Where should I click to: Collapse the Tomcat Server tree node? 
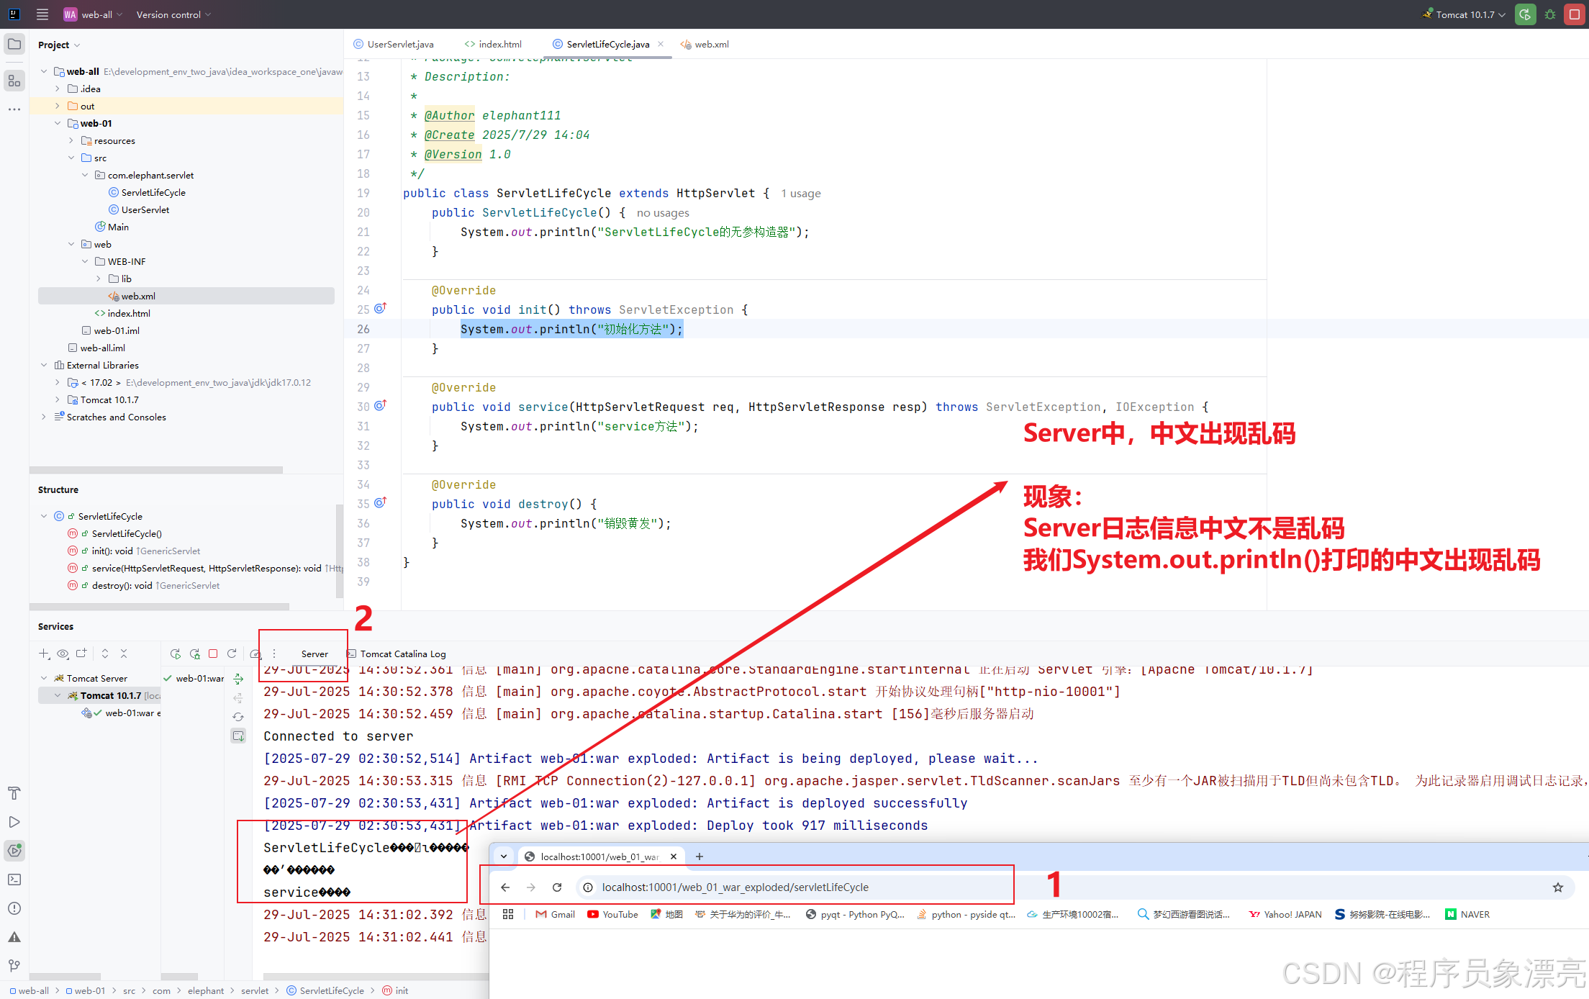click(x=44, y=677)
